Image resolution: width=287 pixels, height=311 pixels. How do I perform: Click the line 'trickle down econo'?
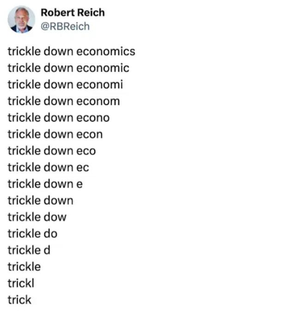tap(58, 118)
